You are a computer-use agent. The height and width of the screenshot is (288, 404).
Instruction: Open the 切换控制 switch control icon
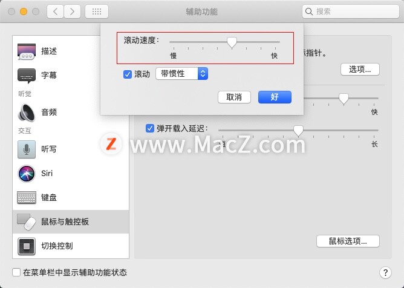click(27, 246)
